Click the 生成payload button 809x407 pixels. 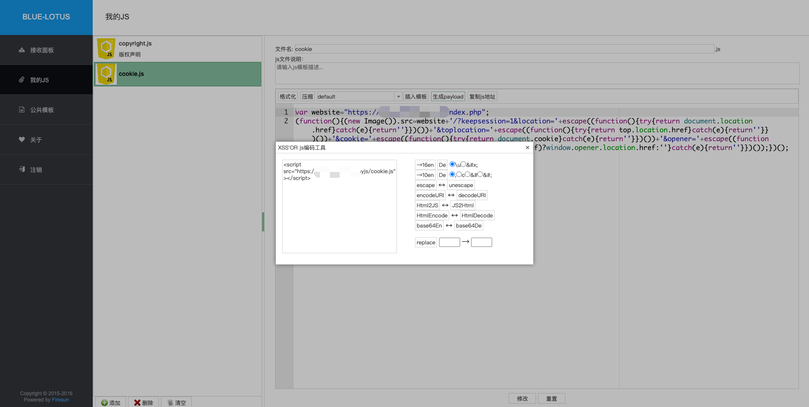point(448,96)
